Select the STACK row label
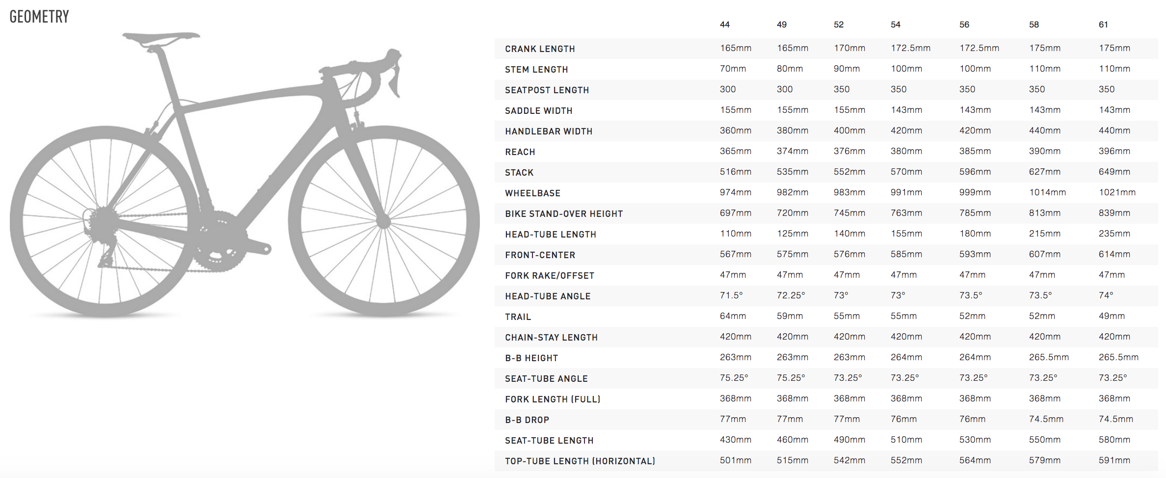This screenshot has height=478, width=1166. pos(519,173)
